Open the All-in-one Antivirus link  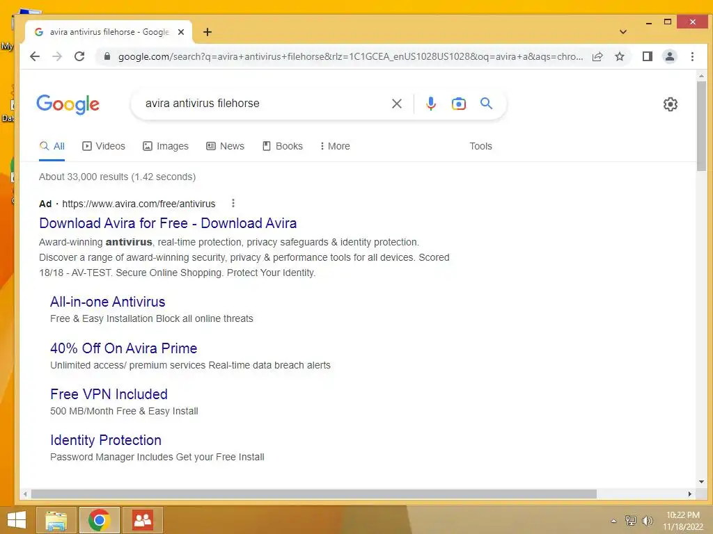107,302
